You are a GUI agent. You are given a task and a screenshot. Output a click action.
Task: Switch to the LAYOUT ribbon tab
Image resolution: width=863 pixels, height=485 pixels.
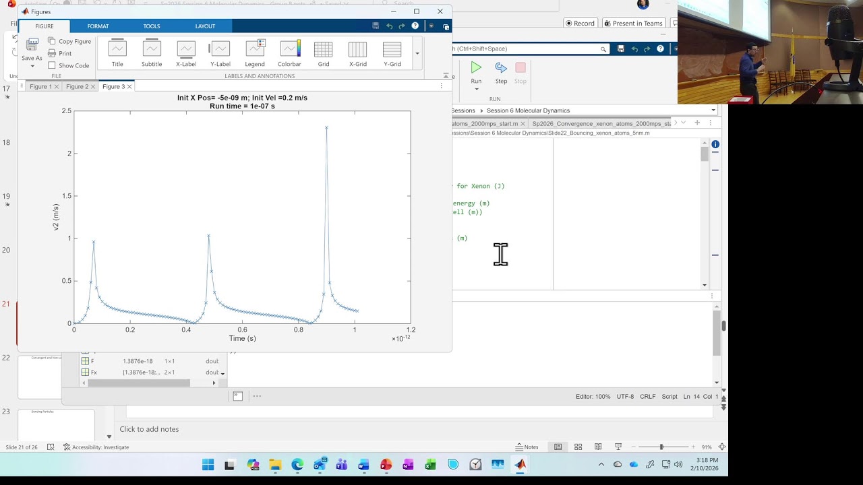pos(205,26)
